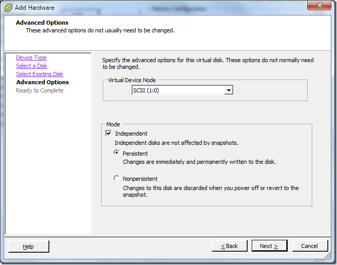Click the resize grip at dialog corner
The height and width of the screenshot is (265, 337).
[x=328, y=255]
